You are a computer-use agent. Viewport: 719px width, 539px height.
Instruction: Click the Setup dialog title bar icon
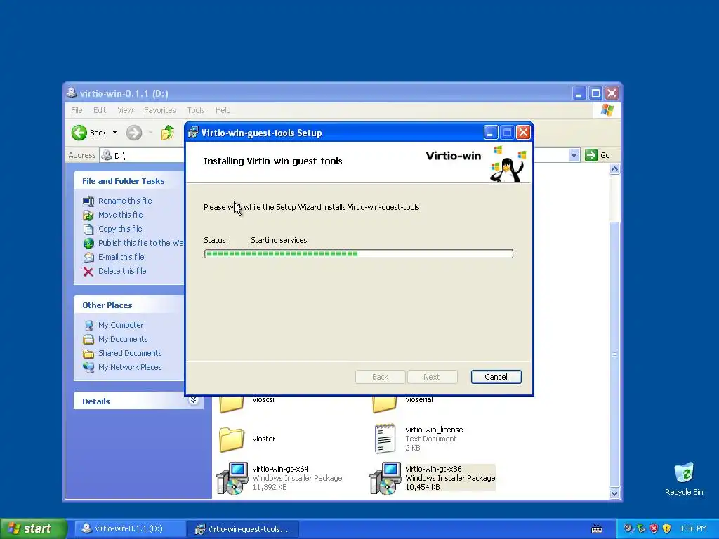(193, 133)
